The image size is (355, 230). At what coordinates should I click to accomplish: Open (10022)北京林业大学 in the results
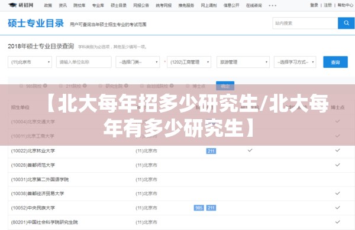point(33,151)
